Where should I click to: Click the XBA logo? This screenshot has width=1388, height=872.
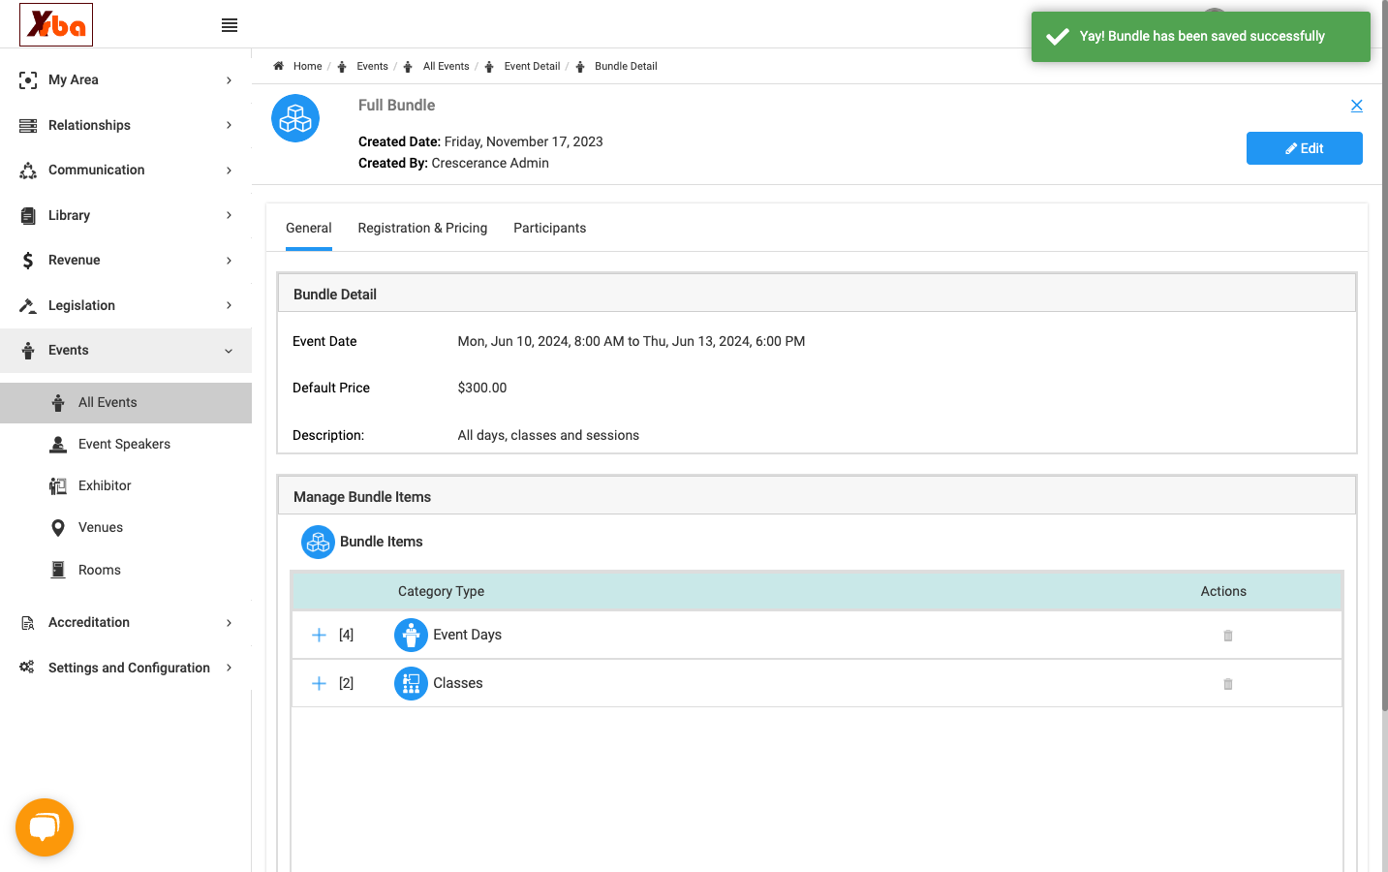click(56, 25)
